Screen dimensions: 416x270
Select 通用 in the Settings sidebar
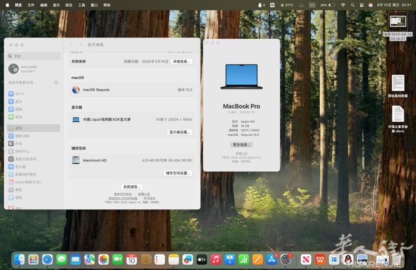(x=34, y=128)
